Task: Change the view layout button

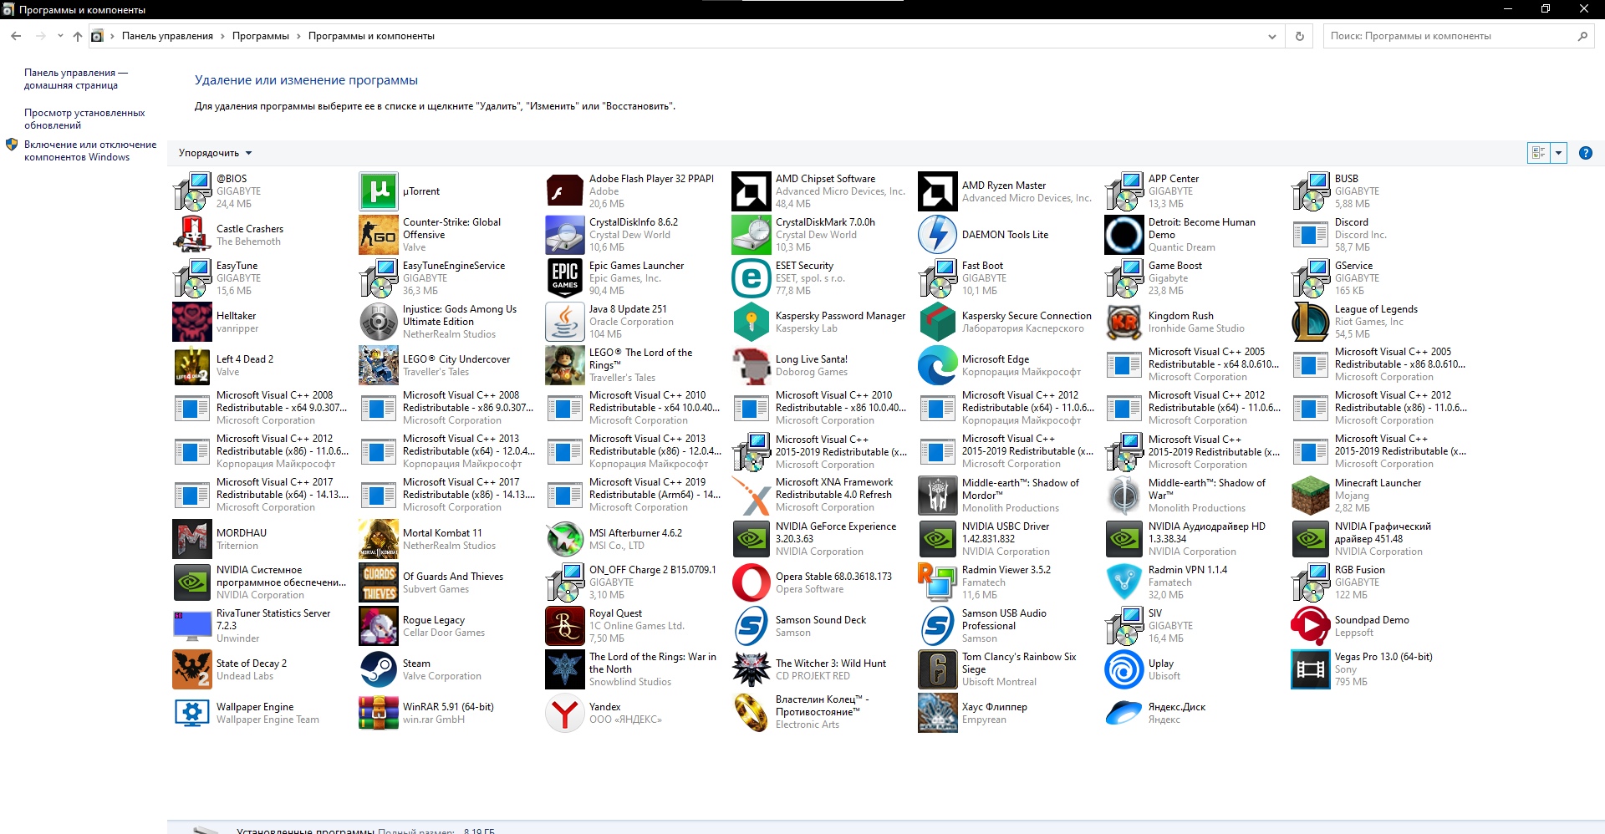Action: pos(1538,153)
